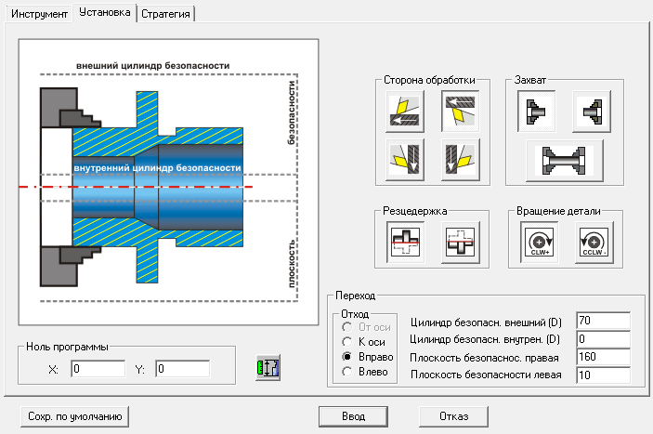Choose lower tool holder position icon

coord(460,243)
